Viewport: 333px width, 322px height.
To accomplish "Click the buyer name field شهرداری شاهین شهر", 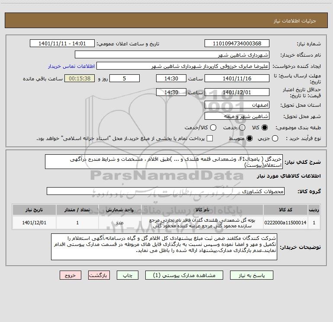I will pyautogui.click(x=172, y=55).
